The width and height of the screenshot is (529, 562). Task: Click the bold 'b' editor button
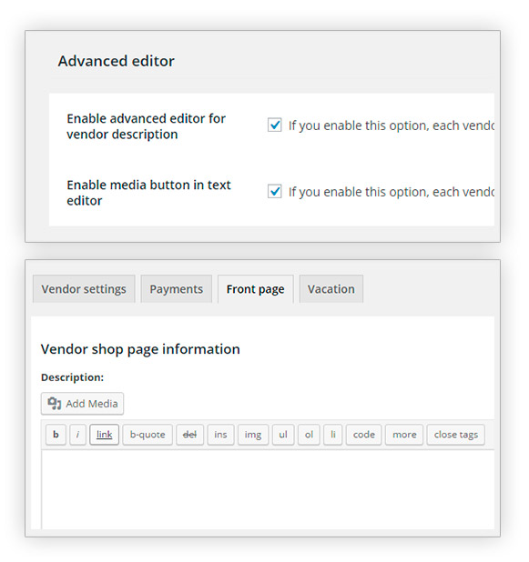56,435
